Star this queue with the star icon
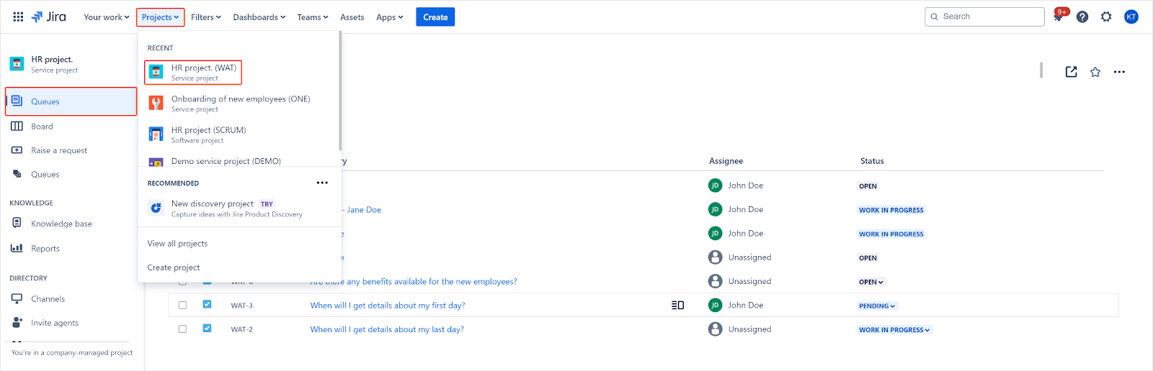 pos(1095,72)
